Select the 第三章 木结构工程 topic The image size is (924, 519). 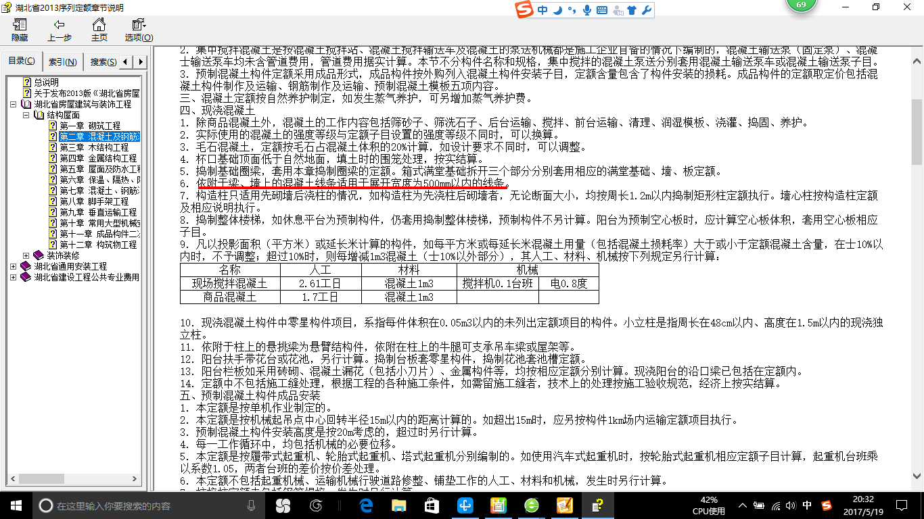click(94, 147)
